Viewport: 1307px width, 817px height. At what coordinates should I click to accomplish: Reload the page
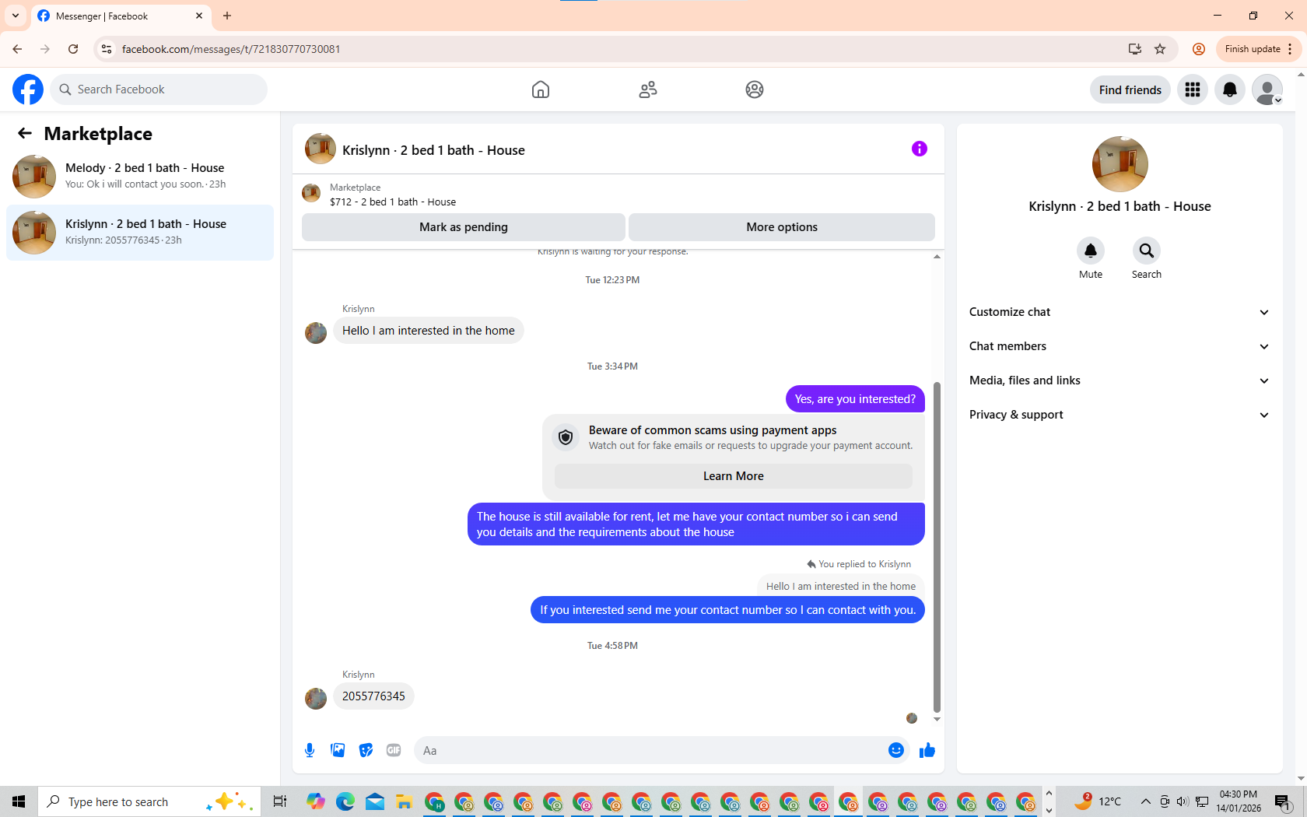click(x=73, y=49)
